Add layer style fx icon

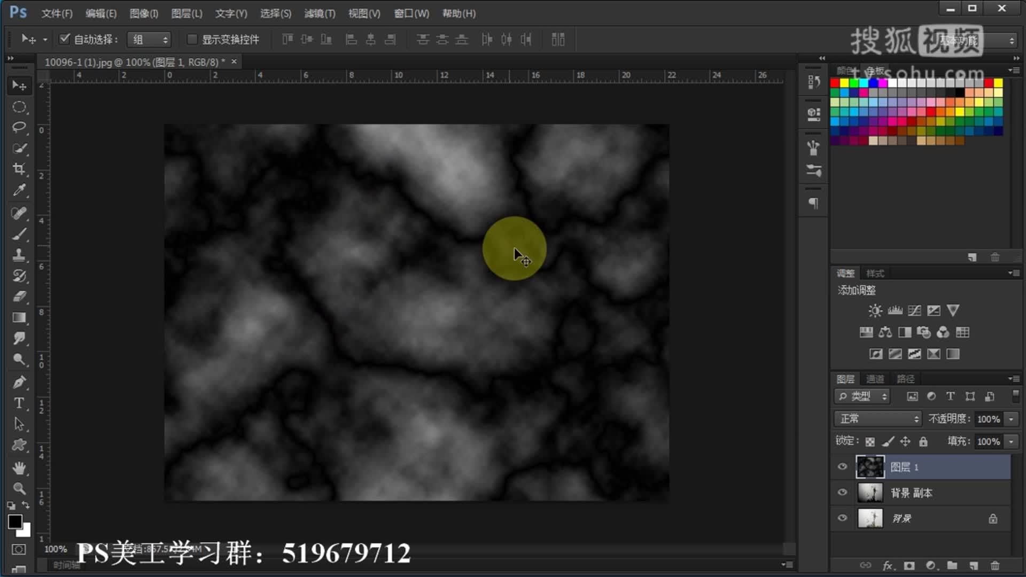[888, 565]
